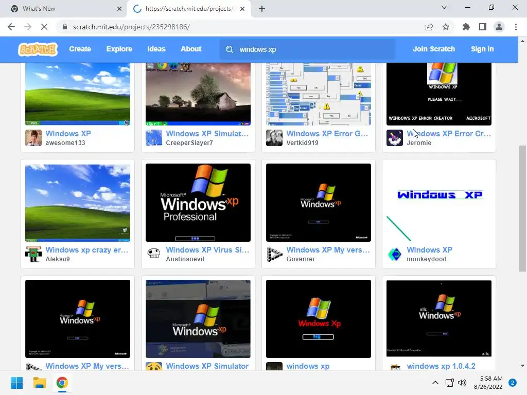Image resolution: width=527 pixels, height=395 pixels.
Task: Click Sign in
Action: pyautogui.click(x=482, y=49)
